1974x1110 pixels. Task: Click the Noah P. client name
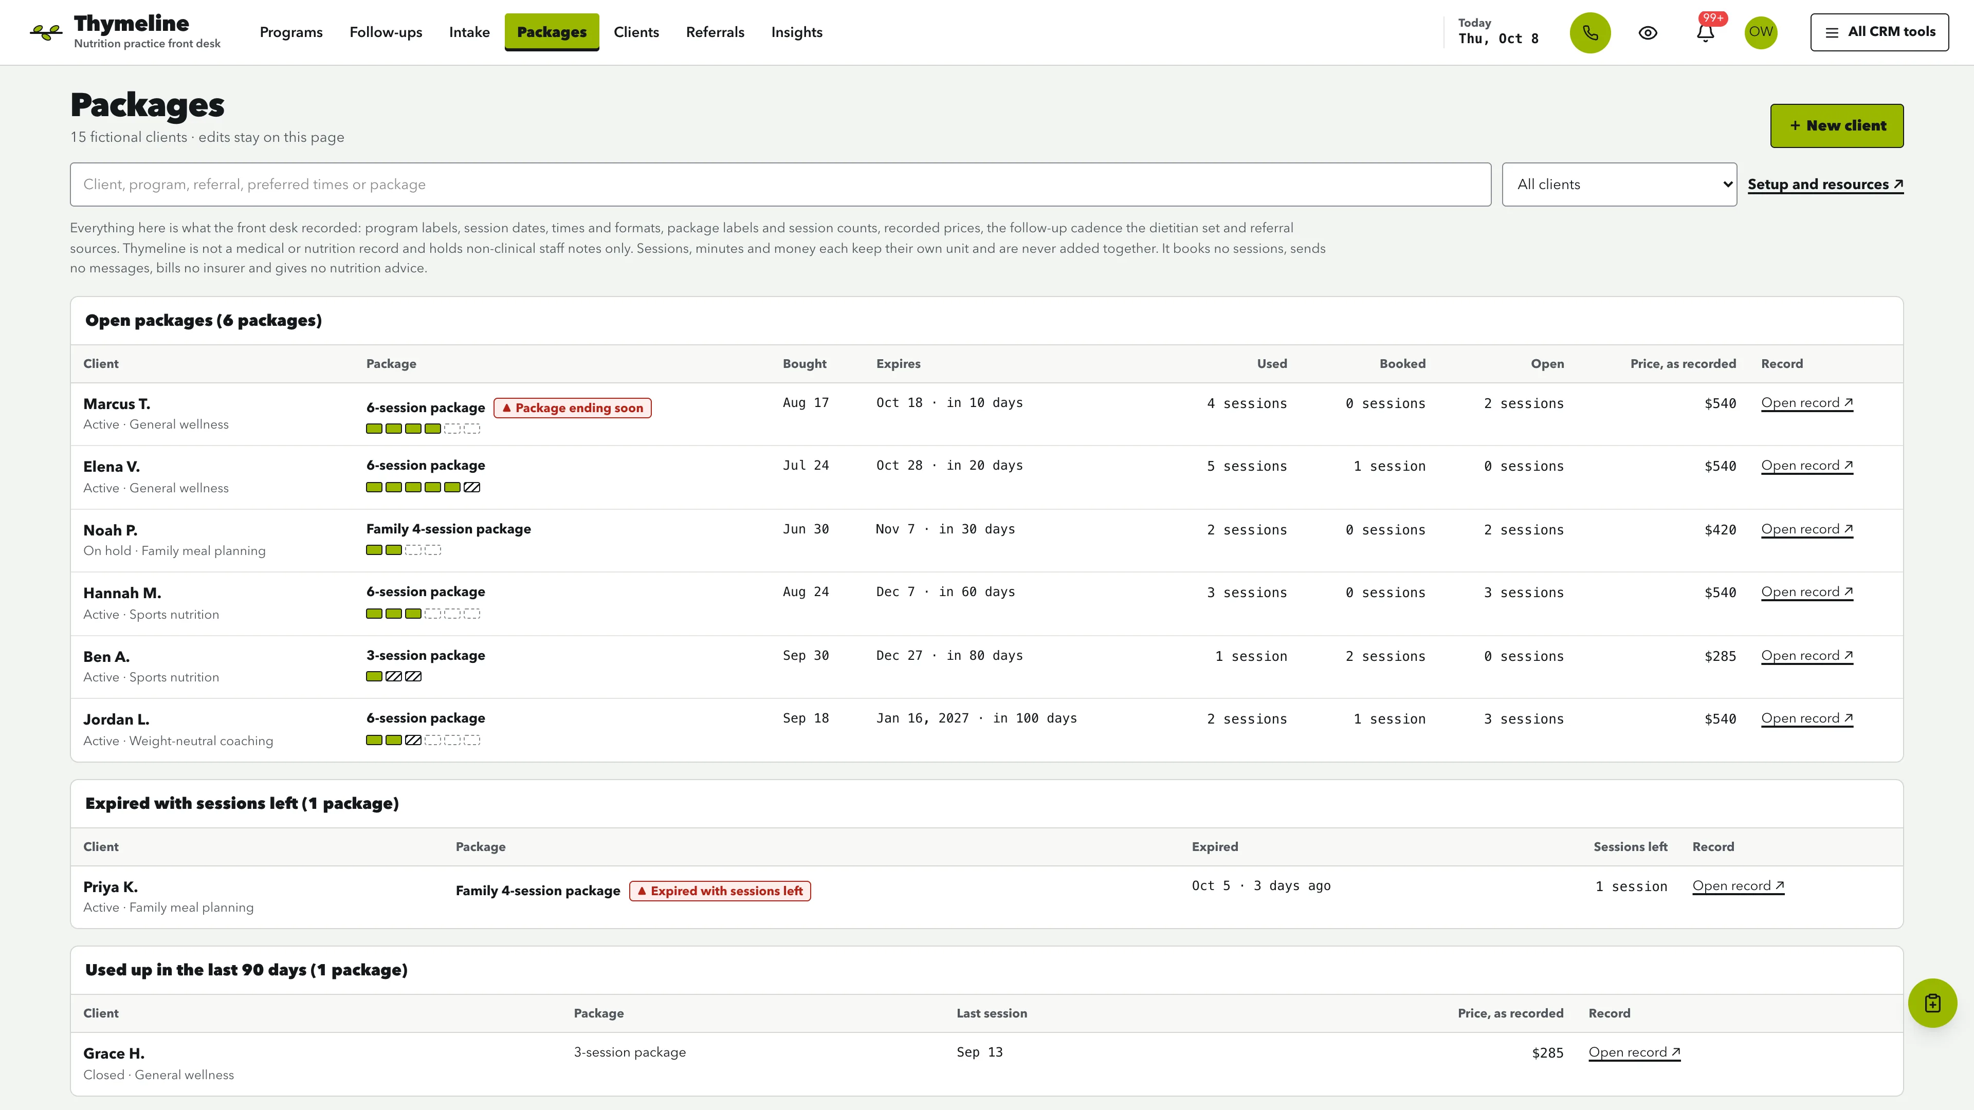pyautogui.click(x=111, y=530)
